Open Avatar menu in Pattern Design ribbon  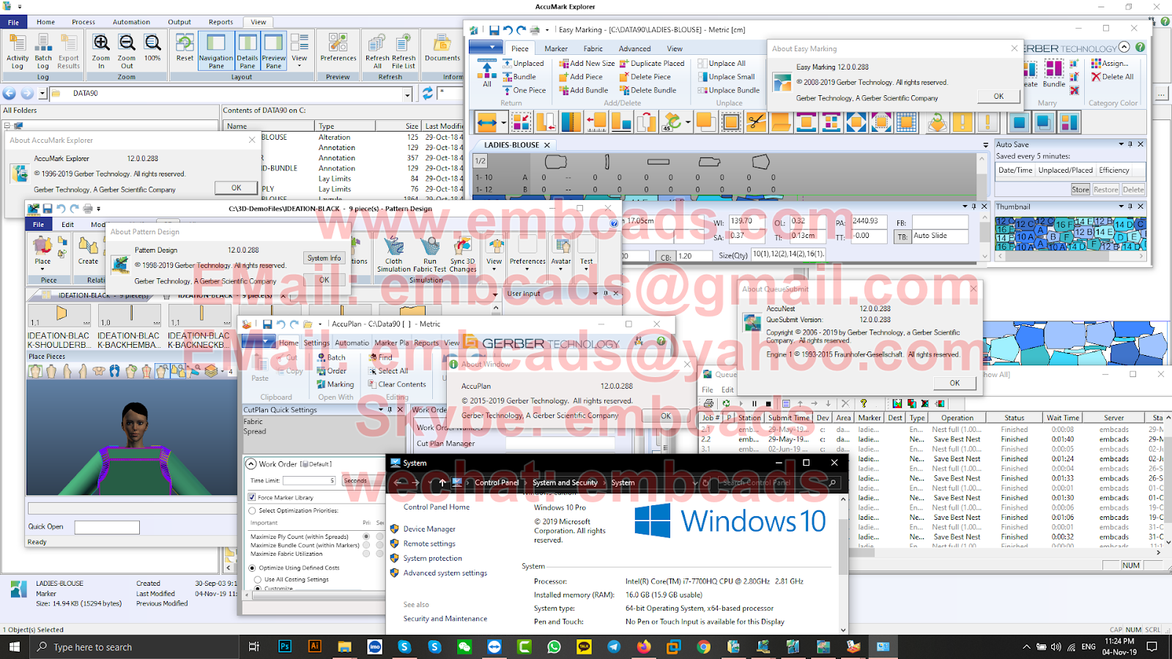561,255
